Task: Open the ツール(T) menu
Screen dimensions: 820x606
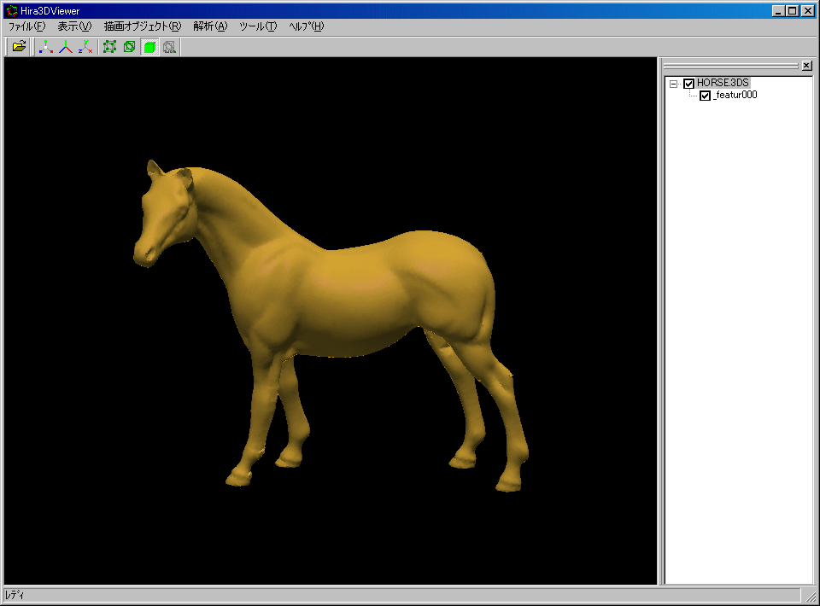Action: point(258,26)
